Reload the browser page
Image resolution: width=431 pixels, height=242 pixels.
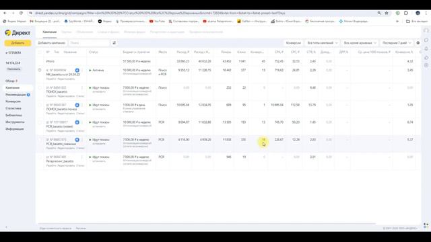pos(21,13)
